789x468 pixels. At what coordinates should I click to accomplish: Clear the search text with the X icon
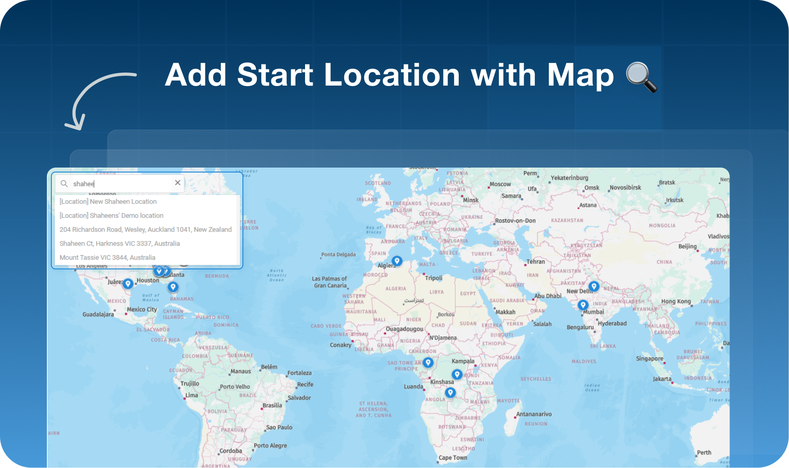pyautogui.click(x=178, y=183)
